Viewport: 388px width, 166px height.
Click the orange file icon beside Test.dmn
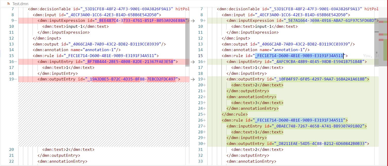(x=9, y=4)
